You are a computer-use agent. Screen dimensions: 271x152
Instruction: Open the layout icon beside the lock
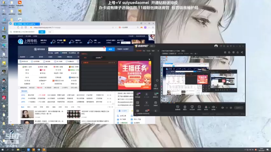(233, 52)
